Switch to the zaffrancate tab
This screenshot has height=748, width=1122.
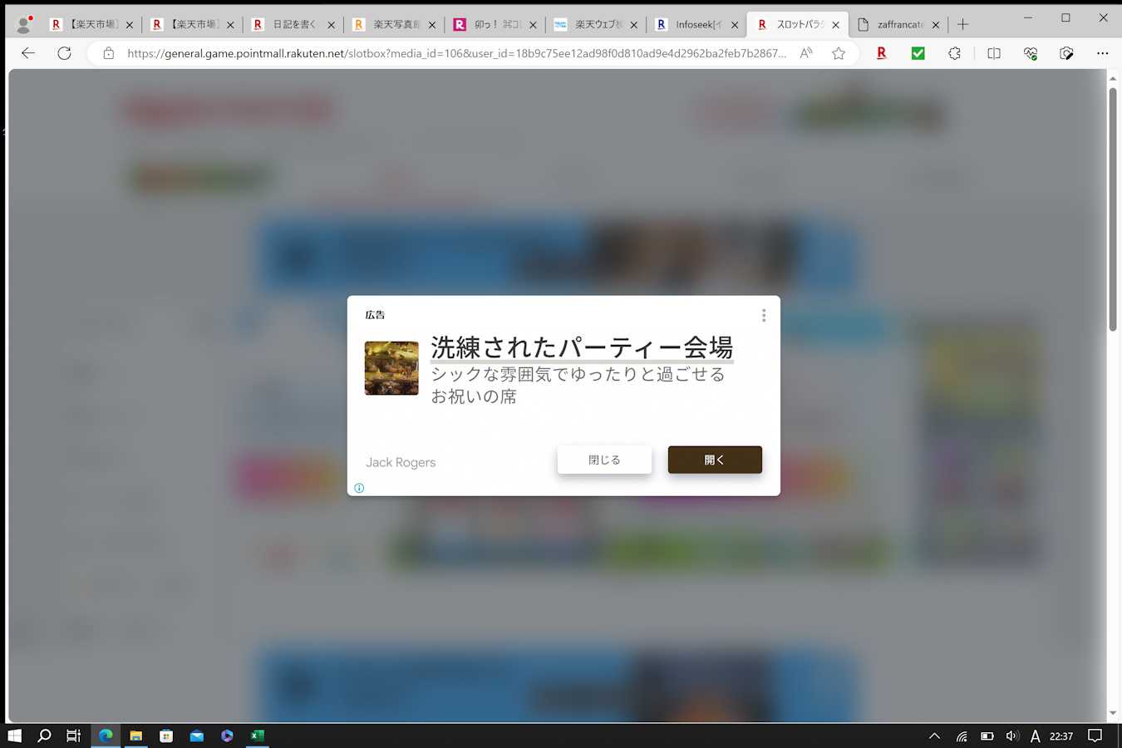(899, 25)
